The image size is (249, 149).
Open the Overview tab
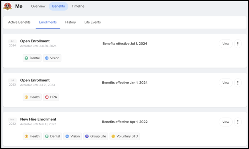(38, 7)
